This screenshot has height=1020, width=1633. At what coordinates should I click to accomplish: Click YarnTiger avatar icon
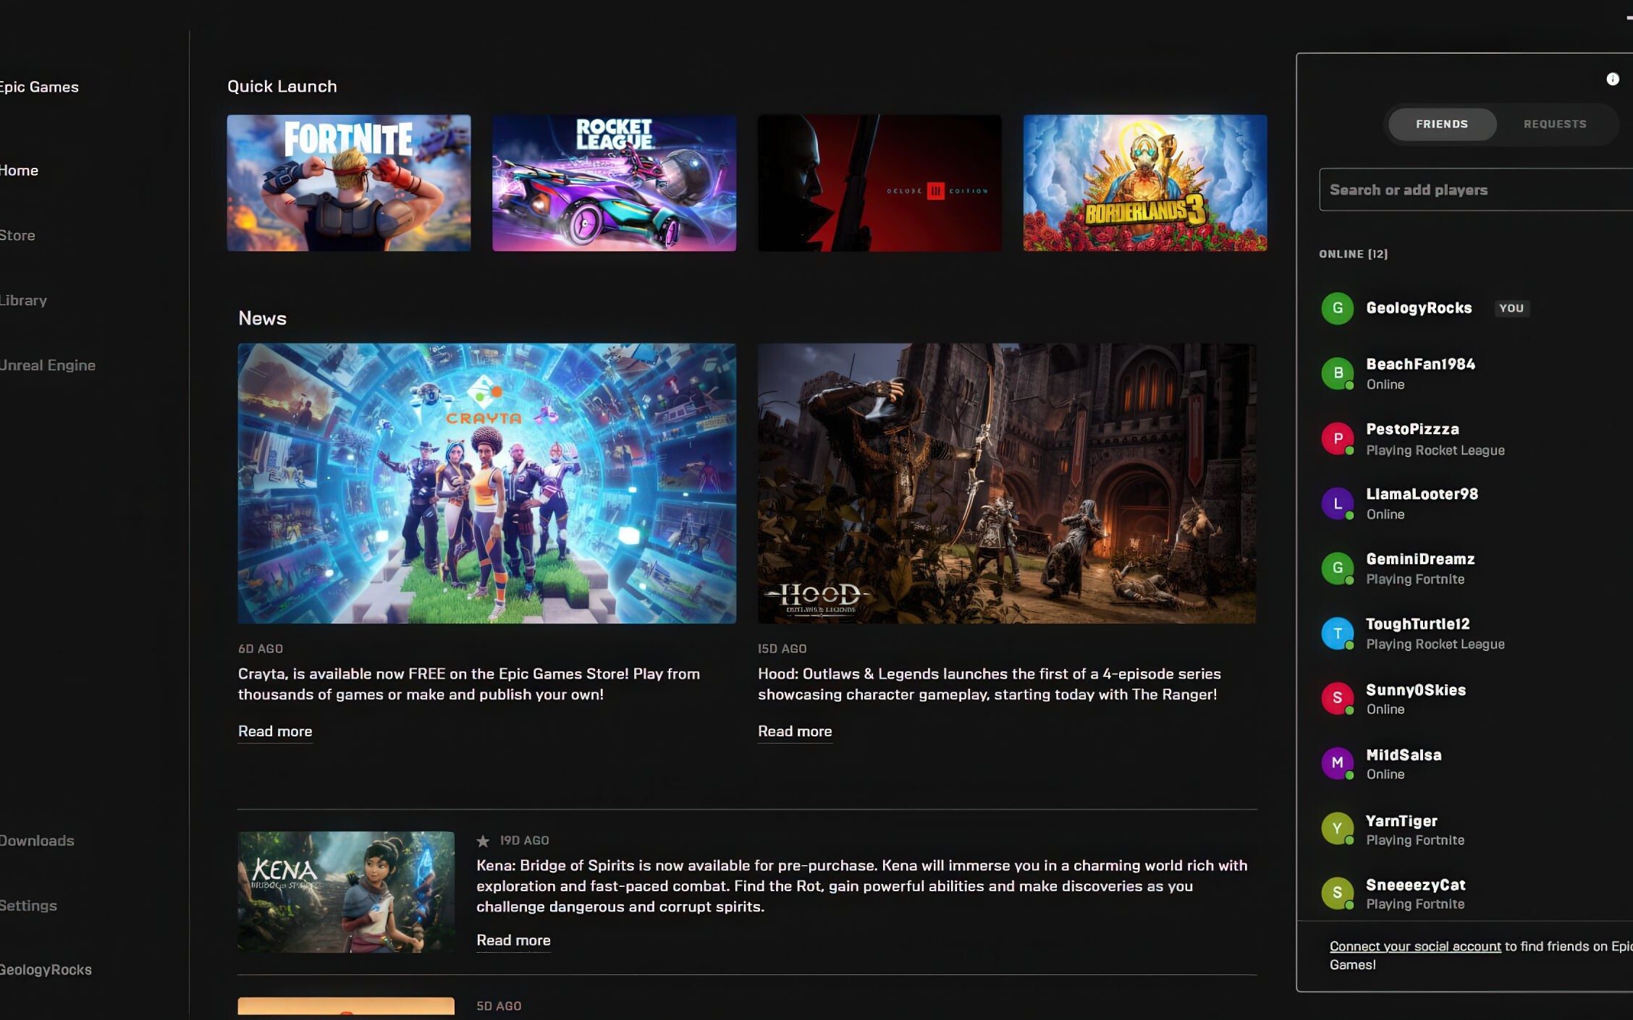tap(1337, 828)
